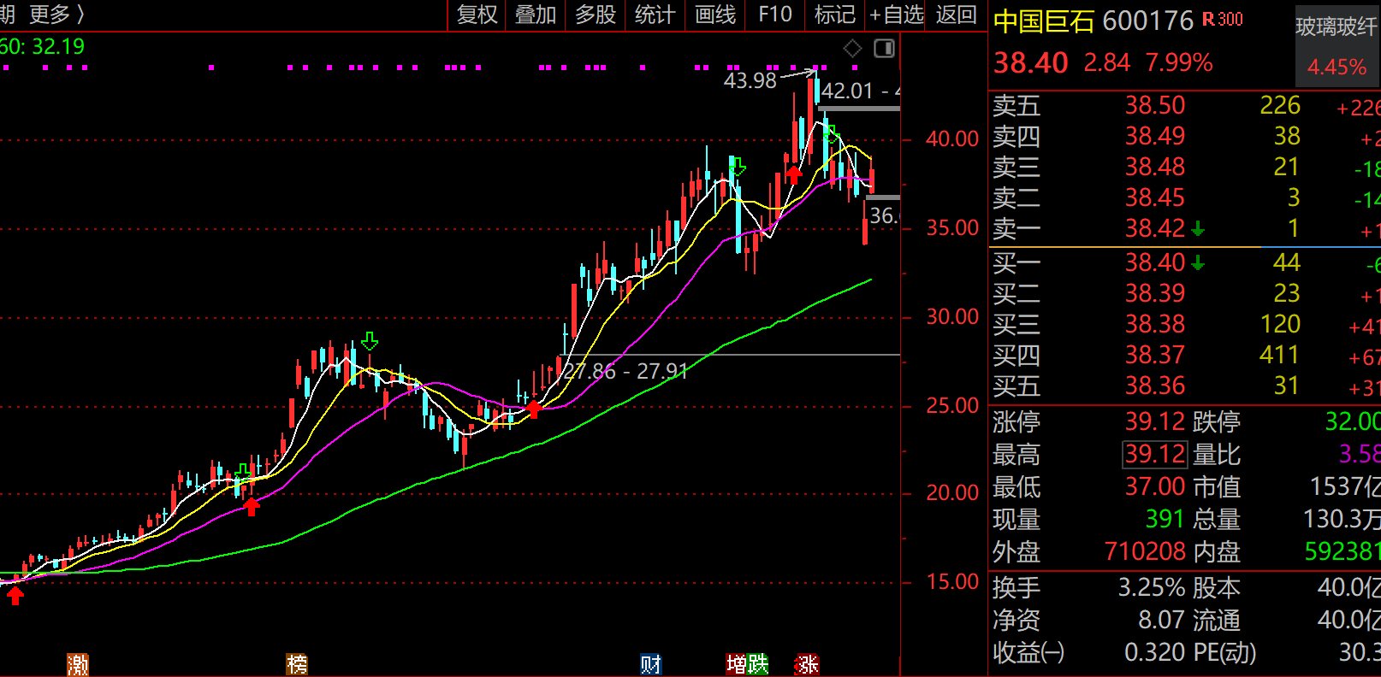Open the 榜 event marker at chart bottom
Viewport: 1381px width, 677px height.
tap(297, 665)
